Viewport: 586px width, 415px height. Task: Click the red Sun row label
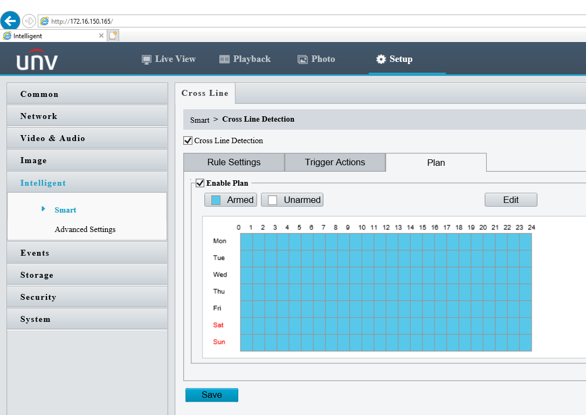(x=219, y=341)
